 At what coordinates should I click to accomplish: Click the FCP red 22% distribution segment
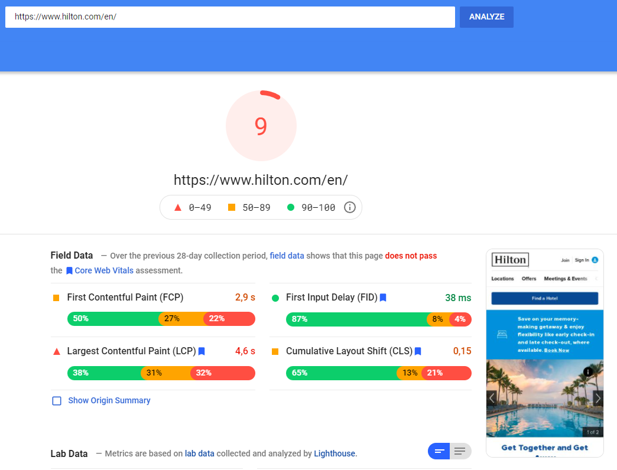pos(229,319)
